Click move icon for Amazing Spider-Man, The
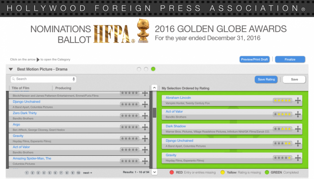This screenshot has height=179, width=314. coord(145,161)
